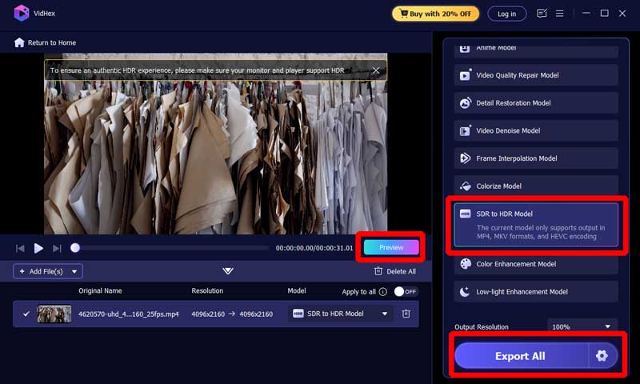Click the Apply to all info icon
This screenshot has width=640, height=384.
click(383, 292)
